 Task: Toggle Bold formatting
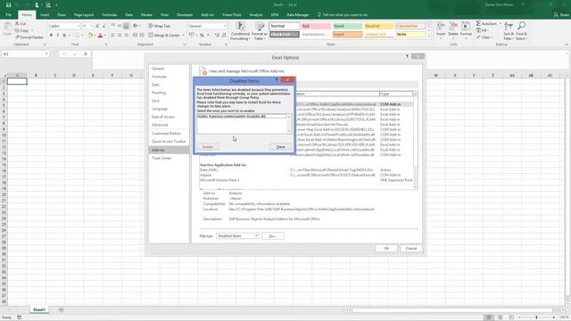[51, 36]
